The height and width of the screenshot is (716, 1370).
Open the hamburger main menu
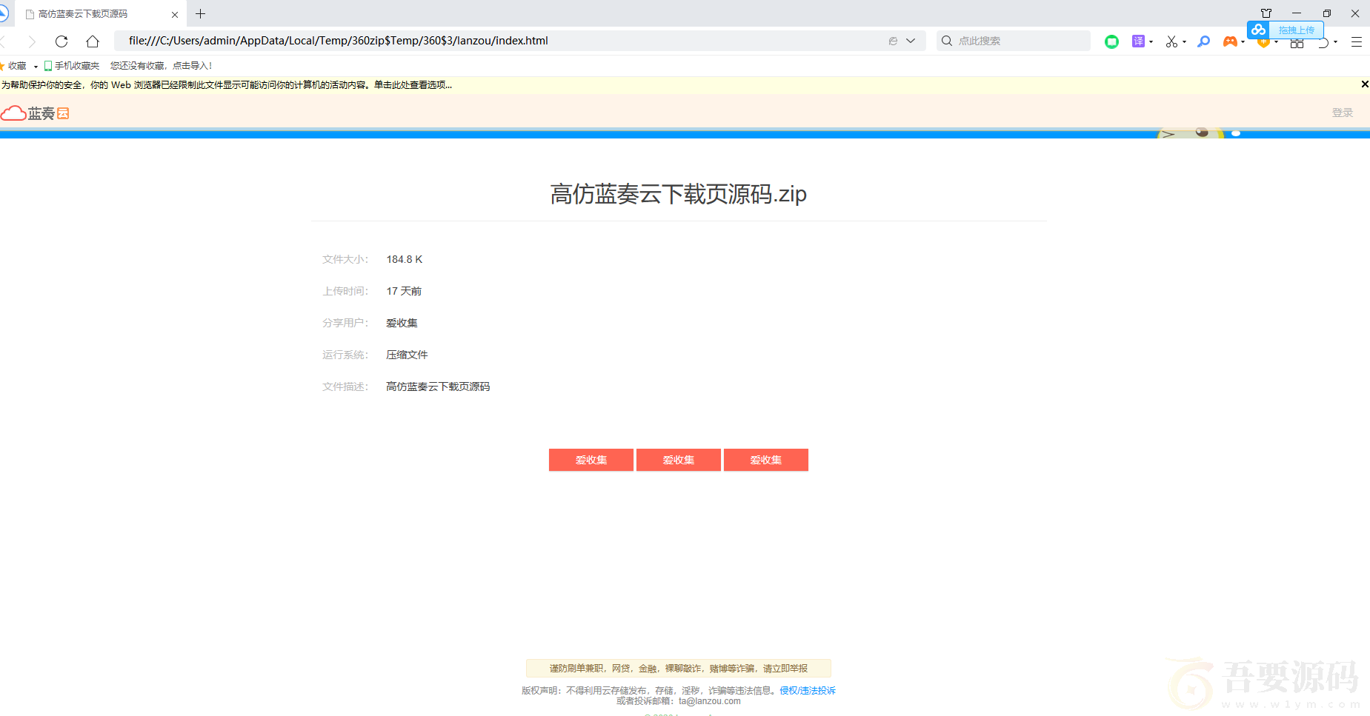click(x=1357, y=41)
